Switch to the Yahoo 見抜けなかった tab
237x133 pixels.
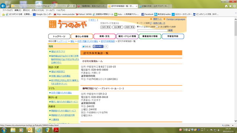[x=92, y=6]
